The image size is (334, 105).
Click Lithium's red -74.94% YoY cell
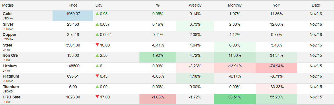click(276, 68)
